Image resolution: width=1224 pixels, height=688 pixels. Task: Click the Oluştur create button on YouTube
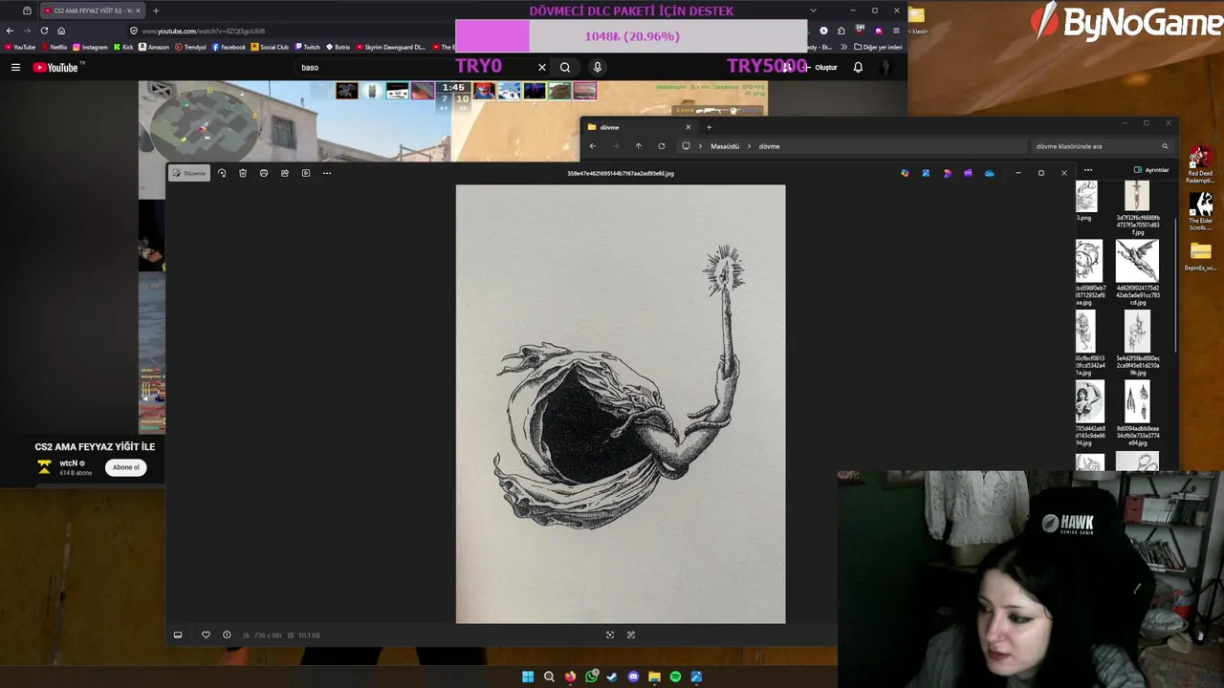[822, 67]
